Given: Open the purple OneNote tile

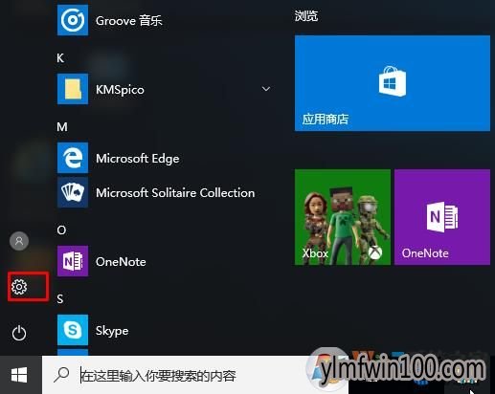Looking at the screenshot, I should coord(442,217).
